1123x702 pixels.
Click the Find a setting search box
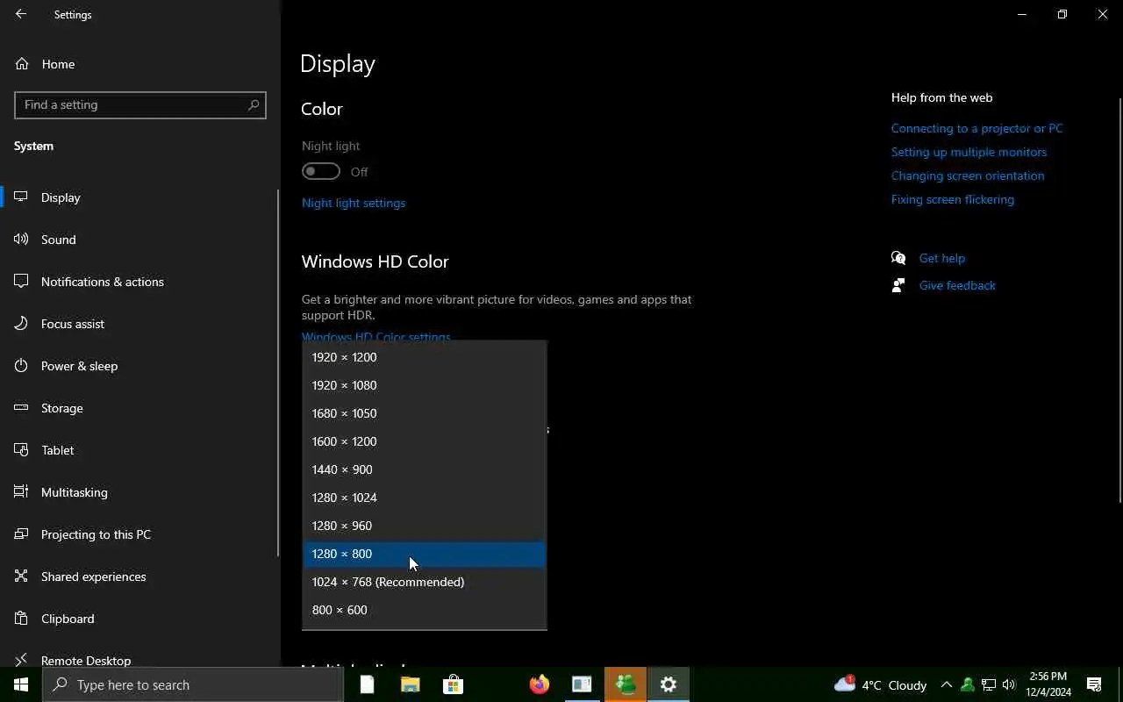140,104
